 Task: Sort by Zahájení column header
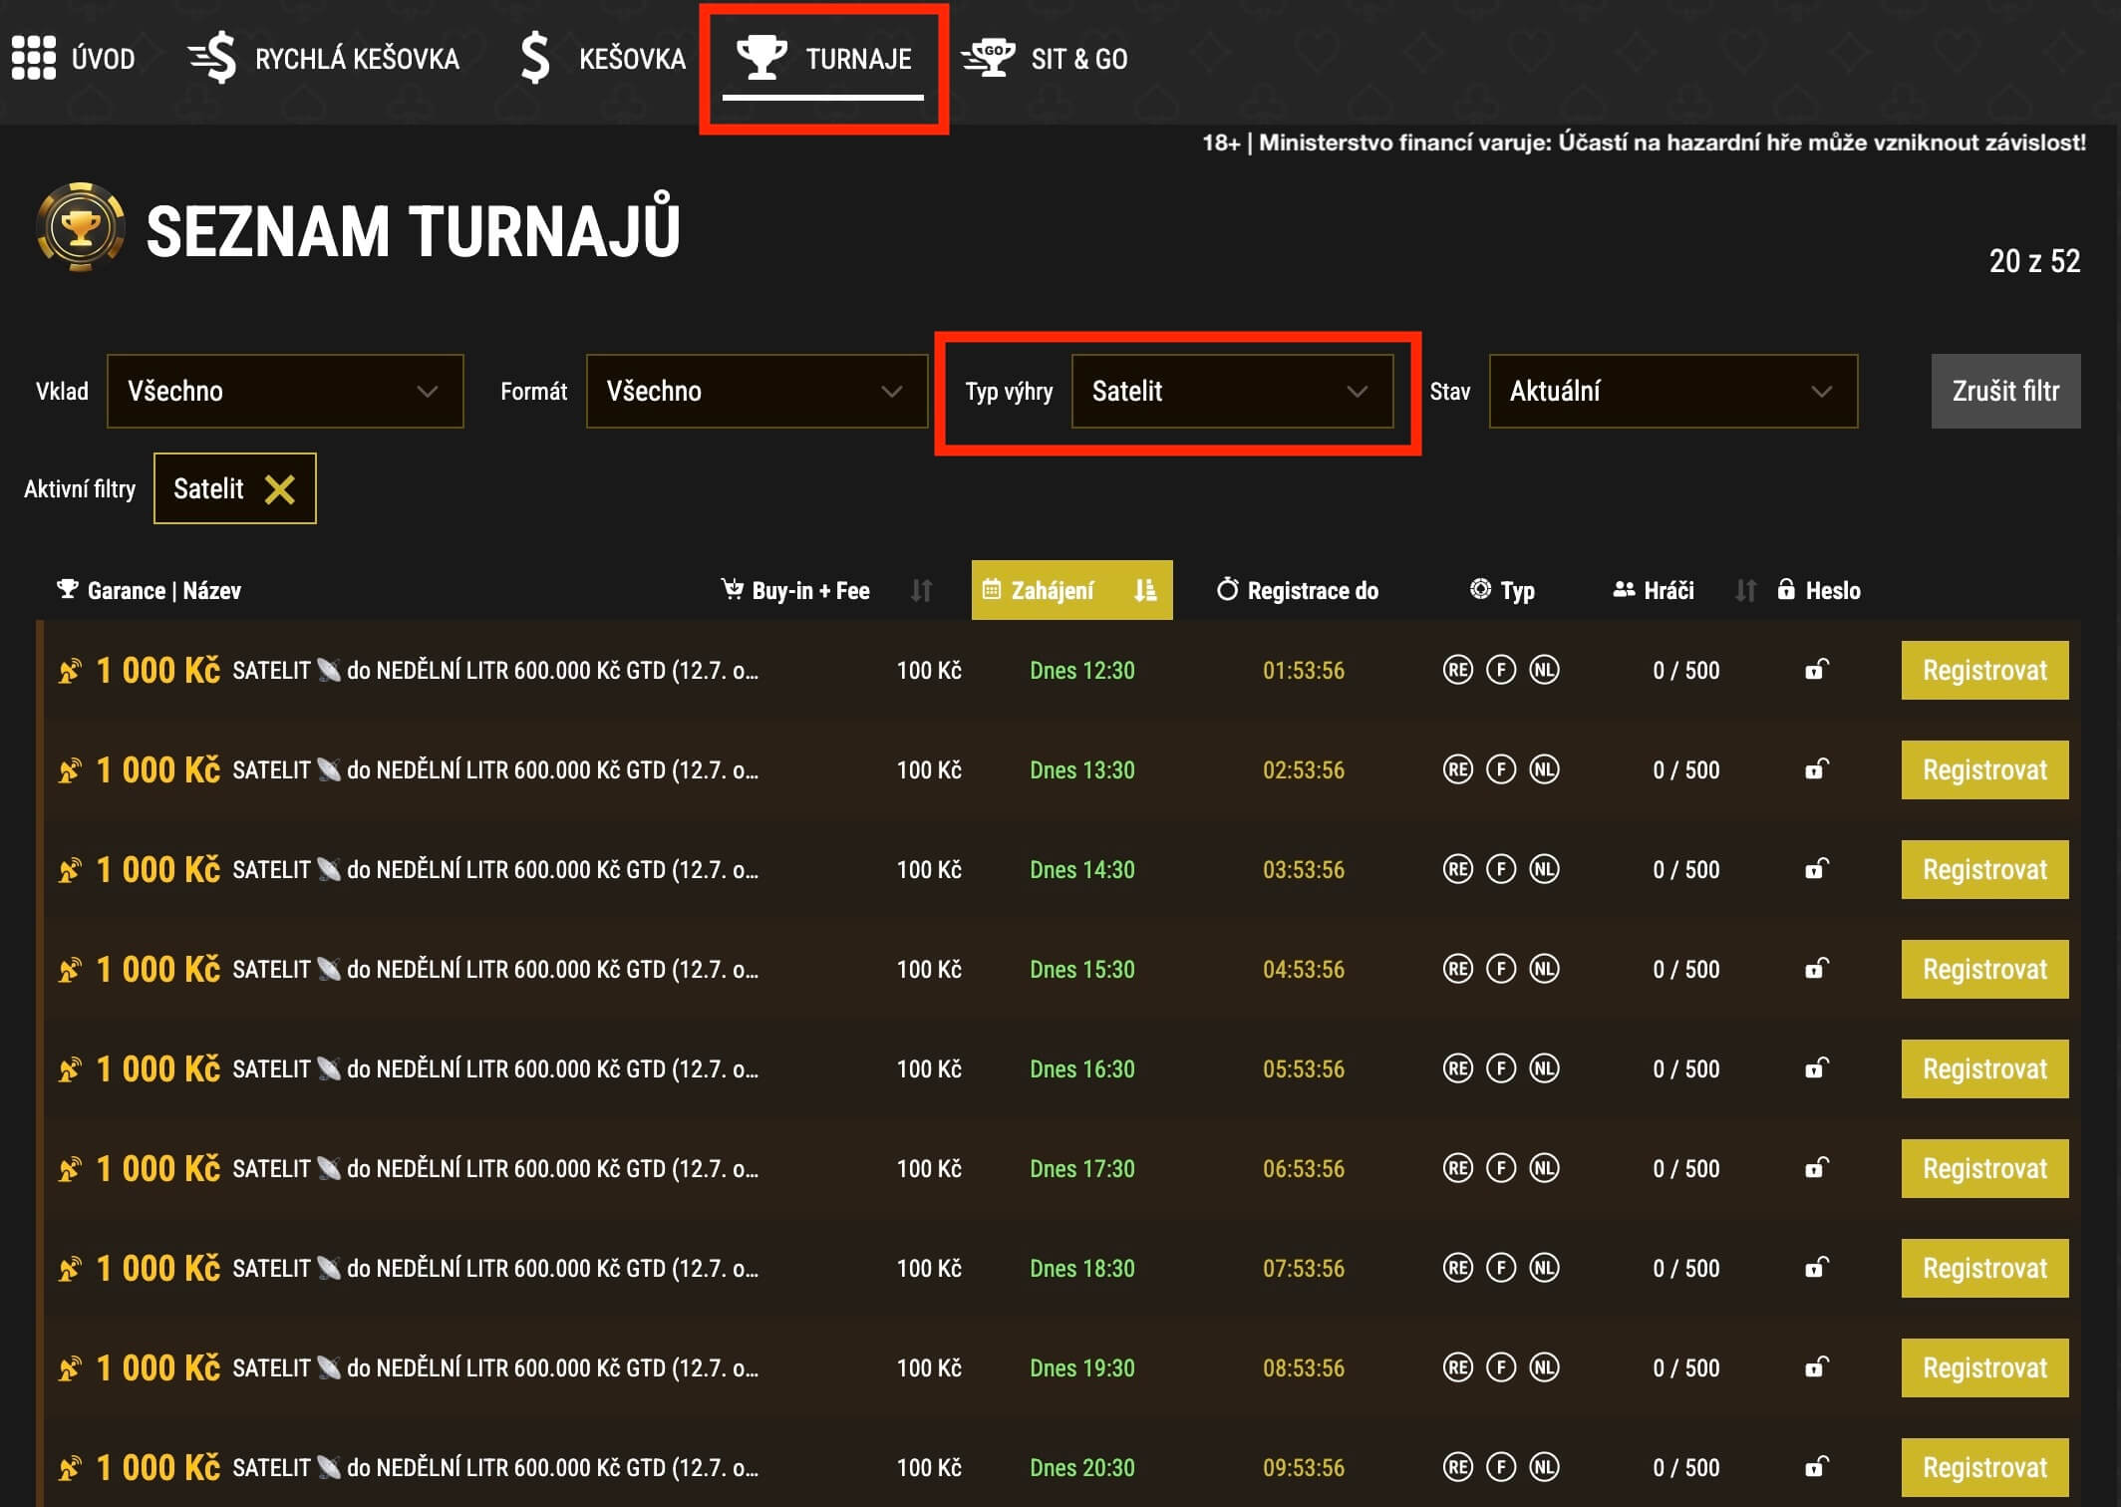(1071, 590)
